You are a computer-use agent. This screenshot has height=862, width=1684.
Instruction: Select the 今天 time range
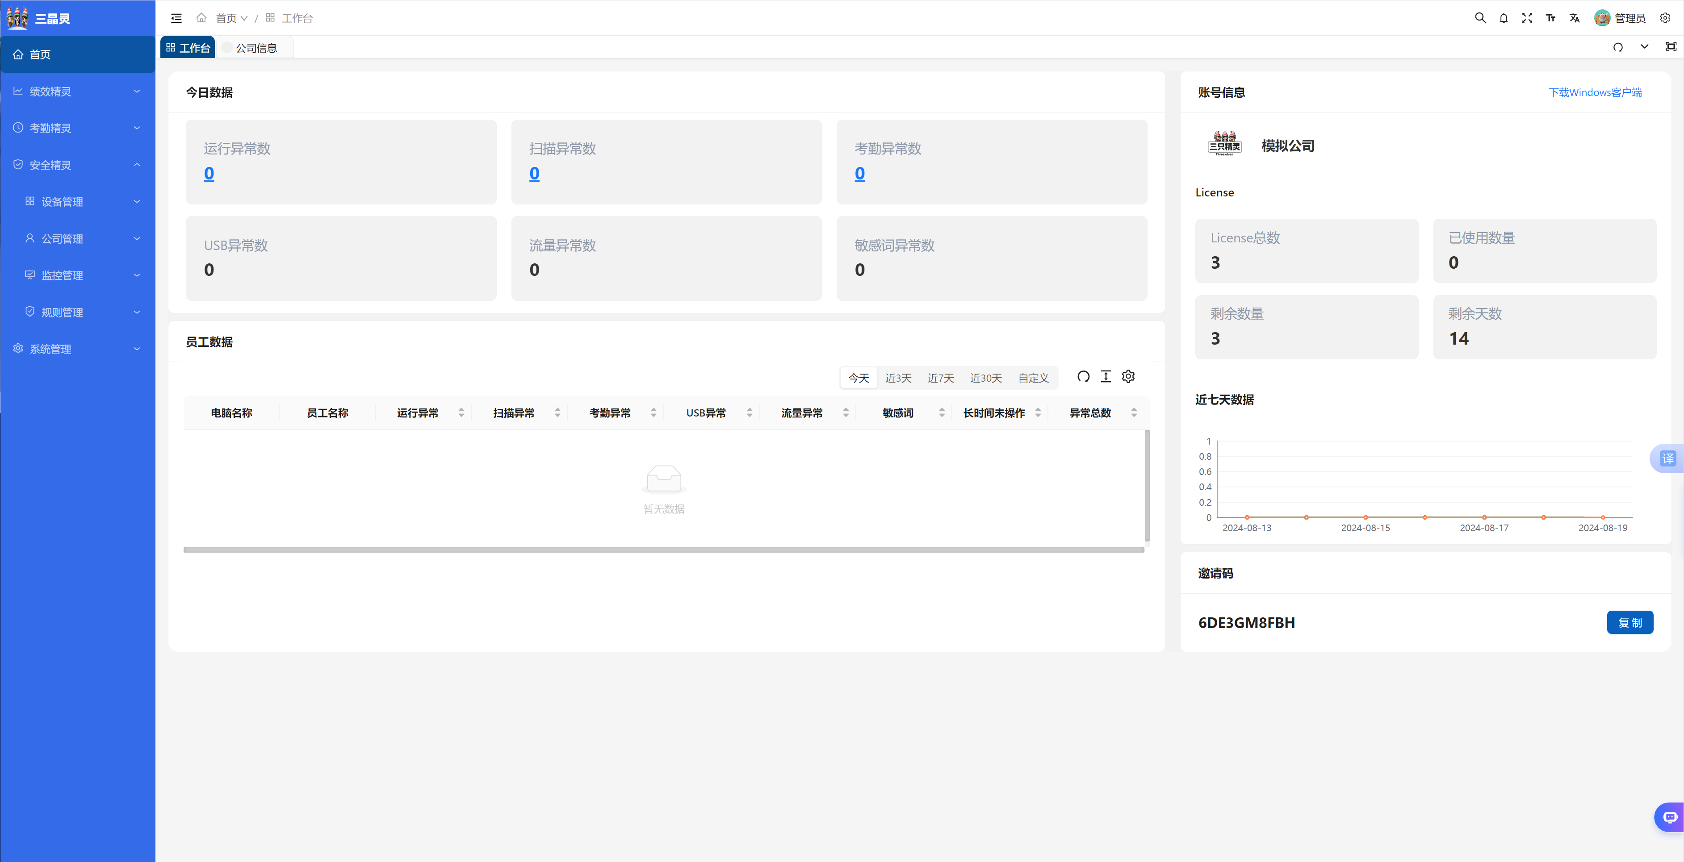click(x=859, y=378)
